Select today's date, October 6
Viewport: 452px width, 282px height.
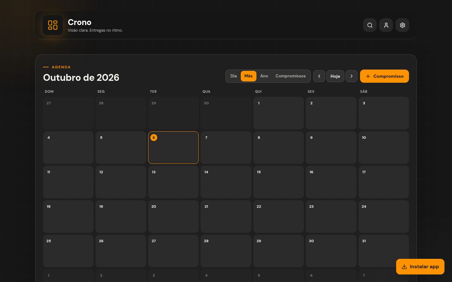click(x=173, y=147)
